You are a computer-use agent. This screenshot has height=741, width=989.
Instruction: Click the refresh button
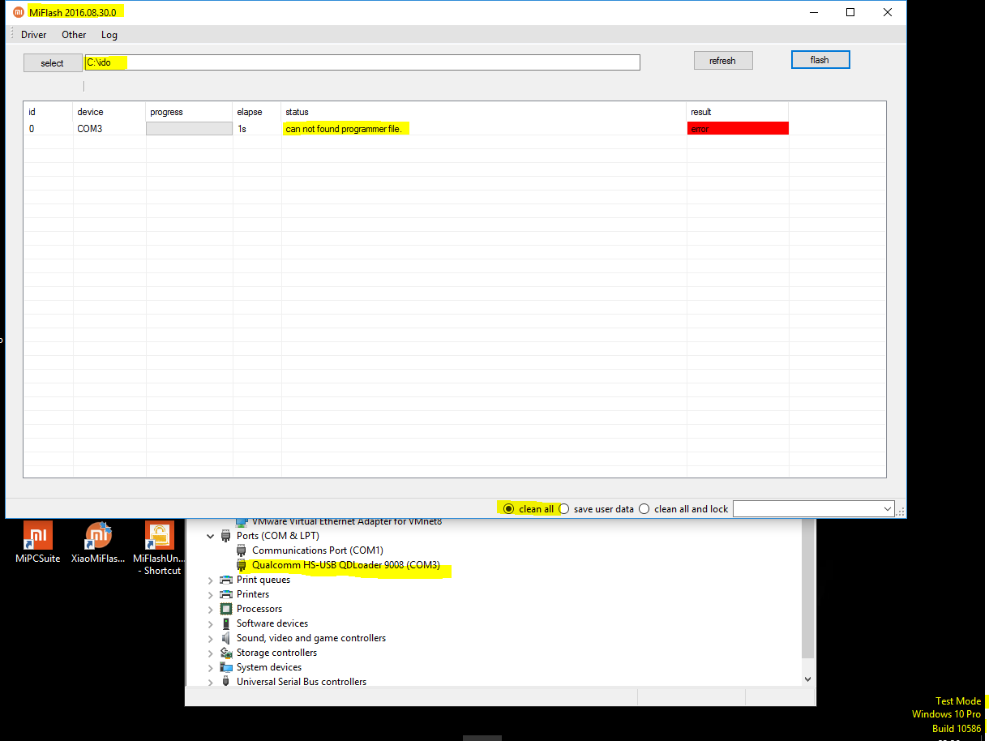[x=722, y=61]
